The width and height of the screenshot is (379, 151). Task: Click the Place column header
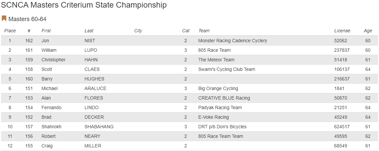[10, 31]
